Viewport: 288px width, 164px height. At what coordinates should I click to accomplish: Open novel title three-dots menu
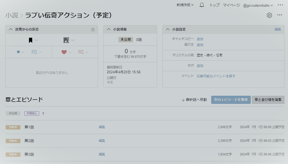(x=280, y=15)
